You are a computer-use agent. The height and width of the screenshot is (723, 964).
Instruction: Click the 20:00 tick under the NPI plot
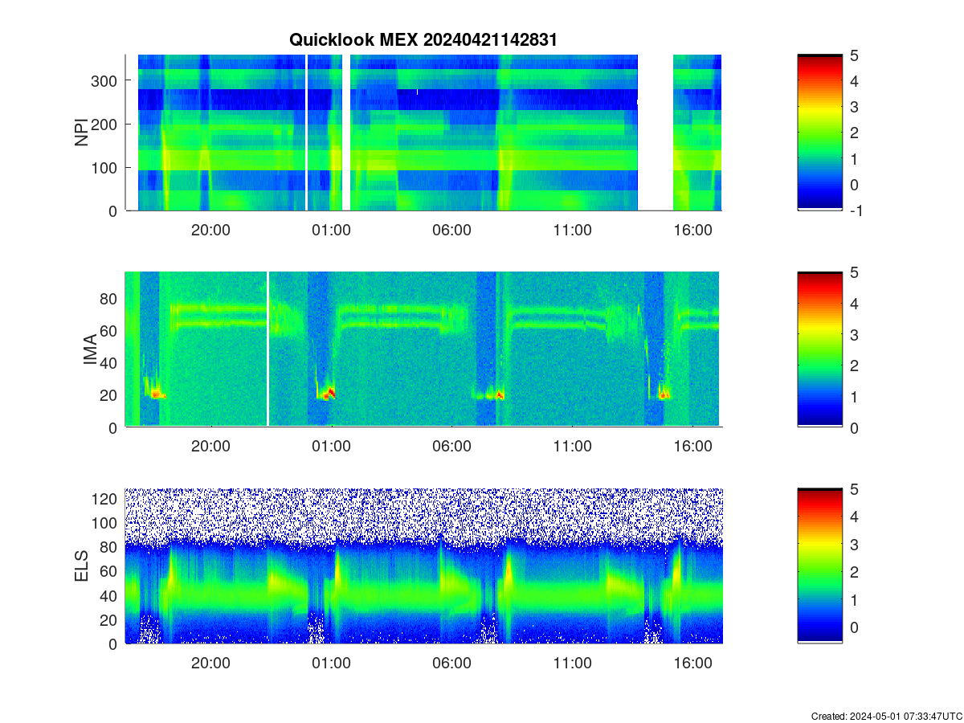point(210,230)
